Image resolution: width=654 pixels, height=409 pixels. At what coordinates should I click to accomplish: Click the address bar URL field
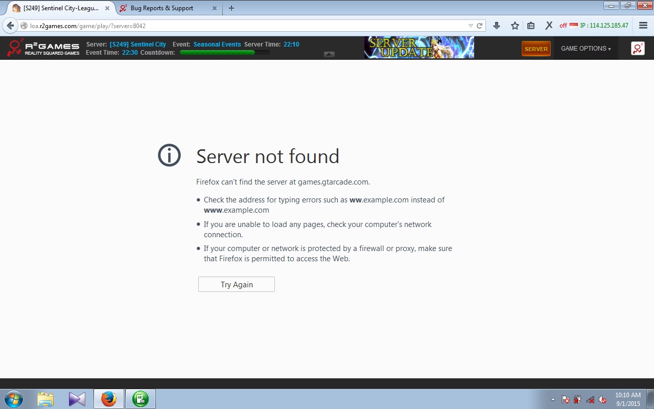[x=245, y=26]
